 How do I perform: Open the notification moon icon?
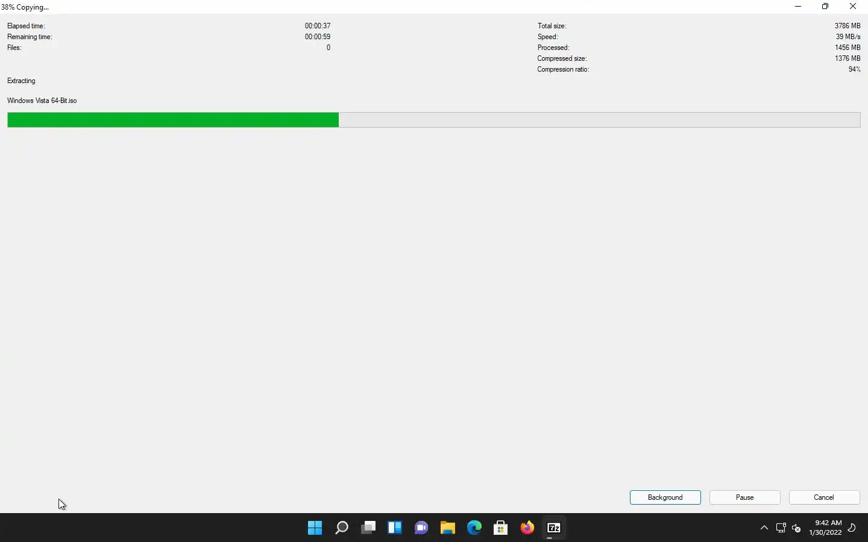click(x=852, y=528)
